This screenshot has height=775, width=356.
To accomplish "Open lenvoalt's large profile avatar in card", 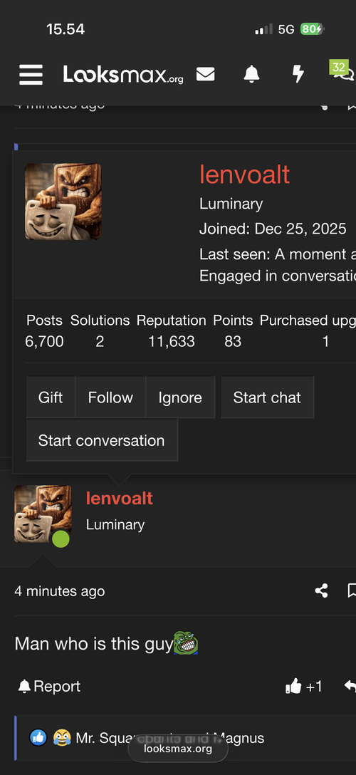I will point(63,202).
